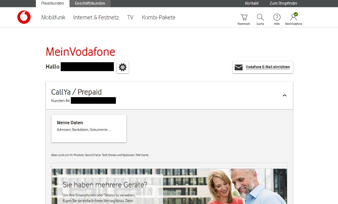The height and width of the screenshot is (204, 338).
Task: Click the envelope icon for Vodafone E-Mail
Action: [239, 67]
